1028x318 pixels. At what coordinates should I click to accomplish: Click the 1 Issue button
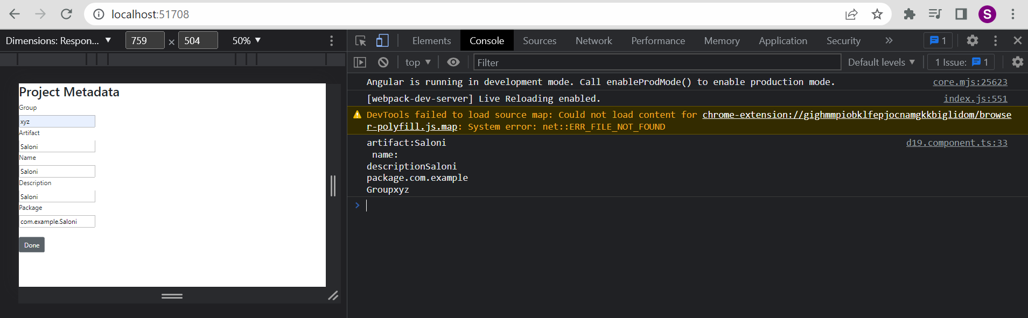961,62
